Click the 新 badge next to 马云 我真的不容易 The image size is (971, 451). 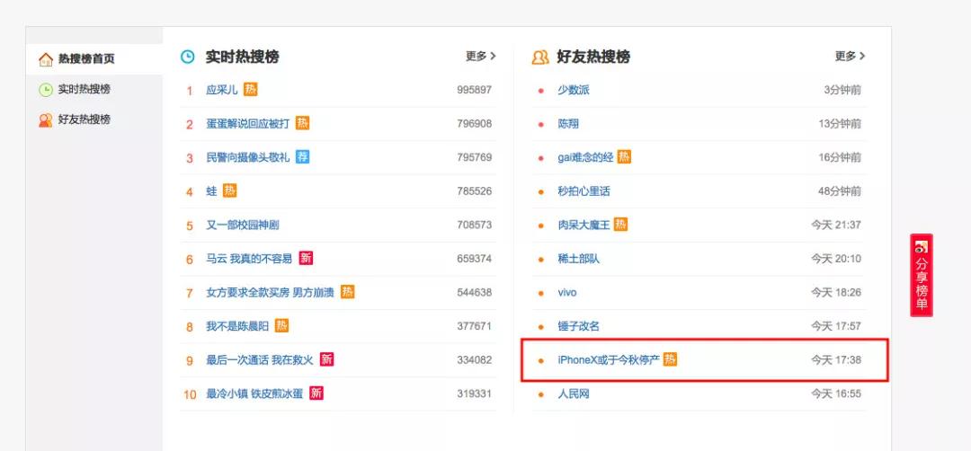click(306, 258)
